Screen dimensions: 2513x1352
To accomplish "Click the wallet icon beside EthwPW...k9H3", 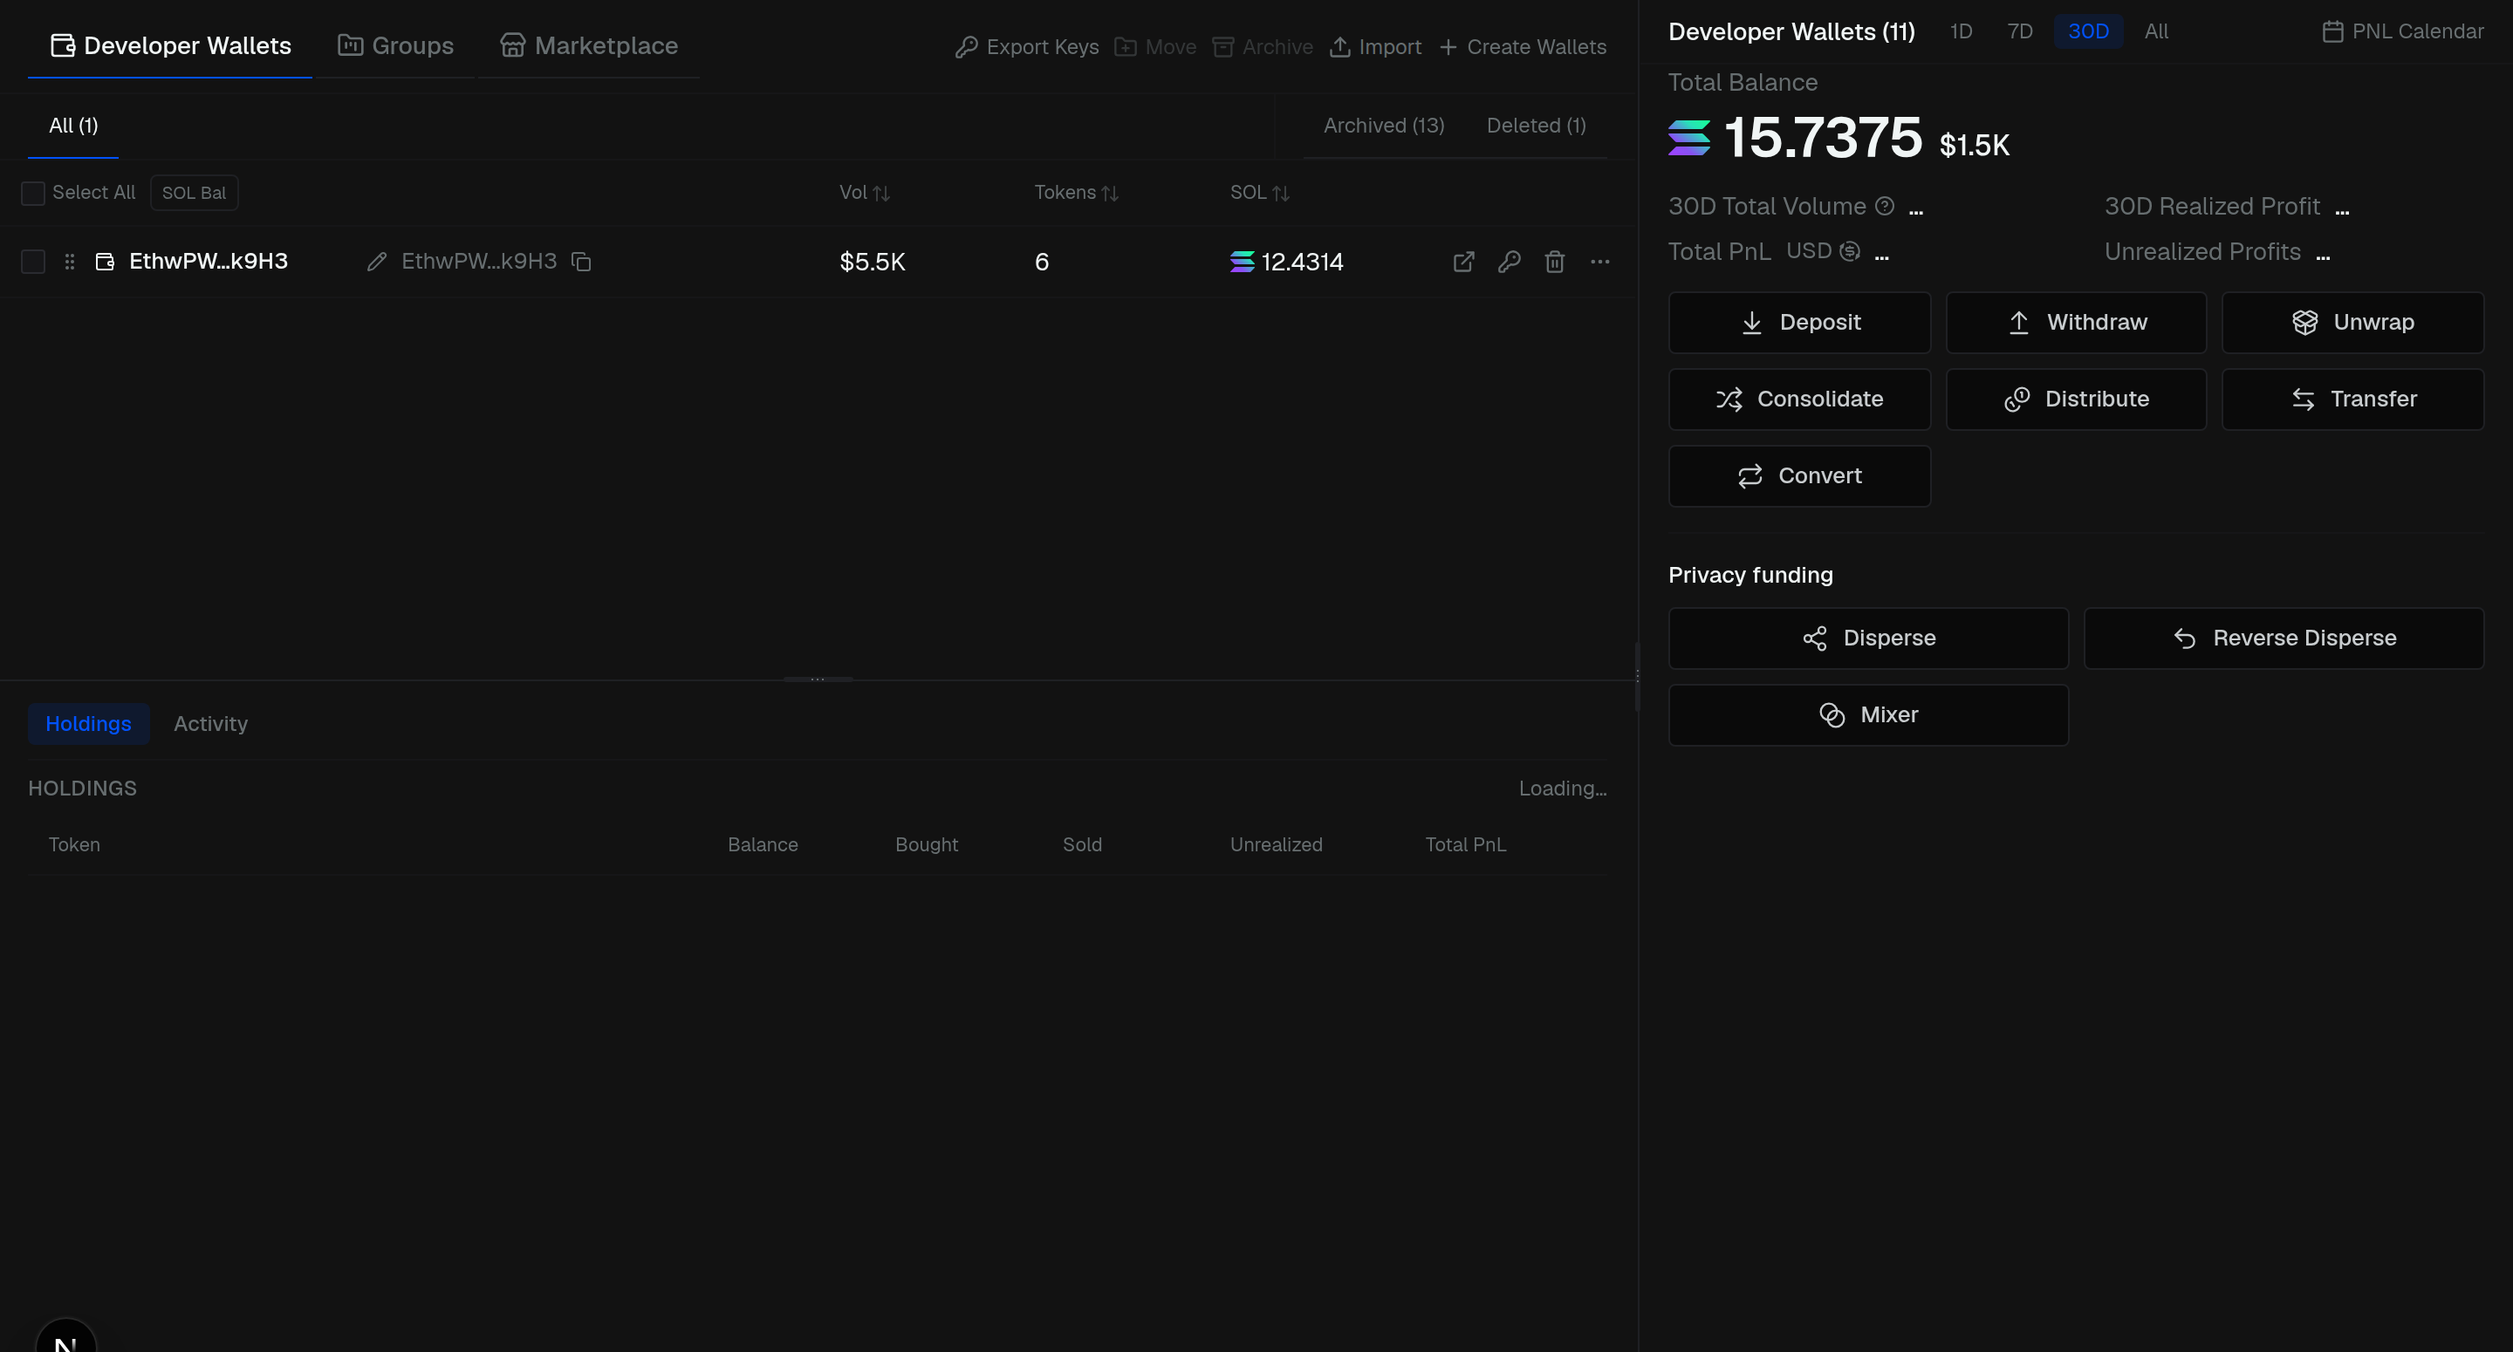I will tap(105, 262).
